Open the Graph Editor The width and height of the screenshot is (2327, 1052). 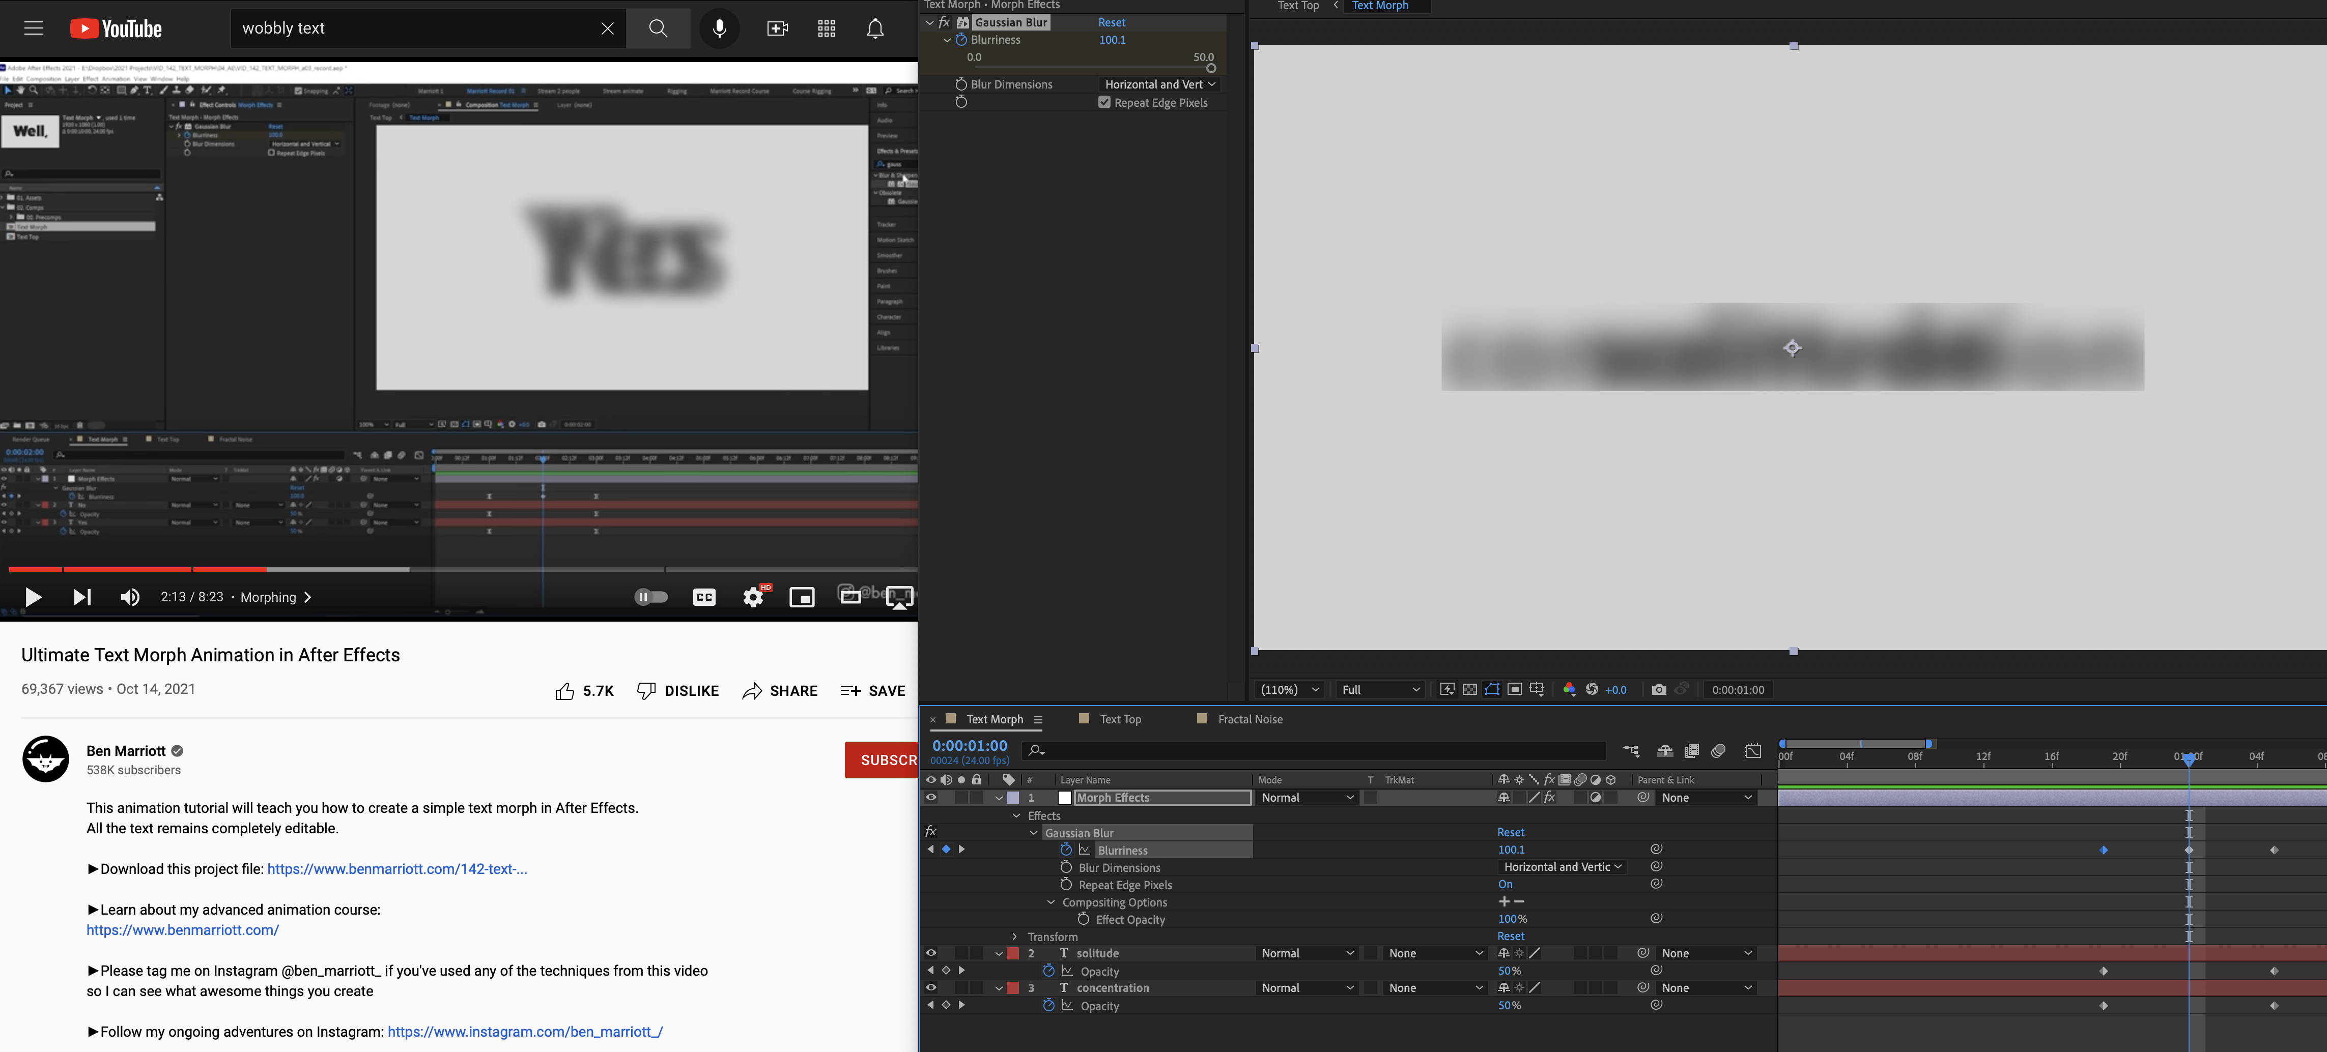click(x=1752, y=750)
